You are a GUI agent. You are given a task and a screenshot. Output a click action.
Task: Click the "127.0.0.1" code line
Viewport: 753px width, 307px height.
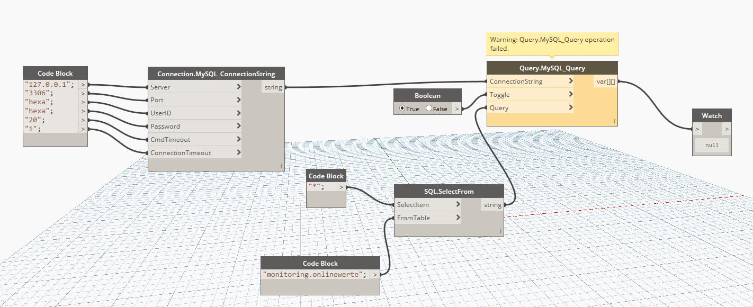50,85
